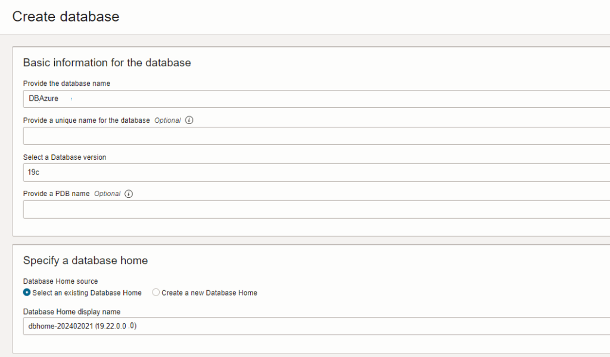Click the Basic information for the database heading
This screenshot has width=610, height=357.
pos(107,63)
